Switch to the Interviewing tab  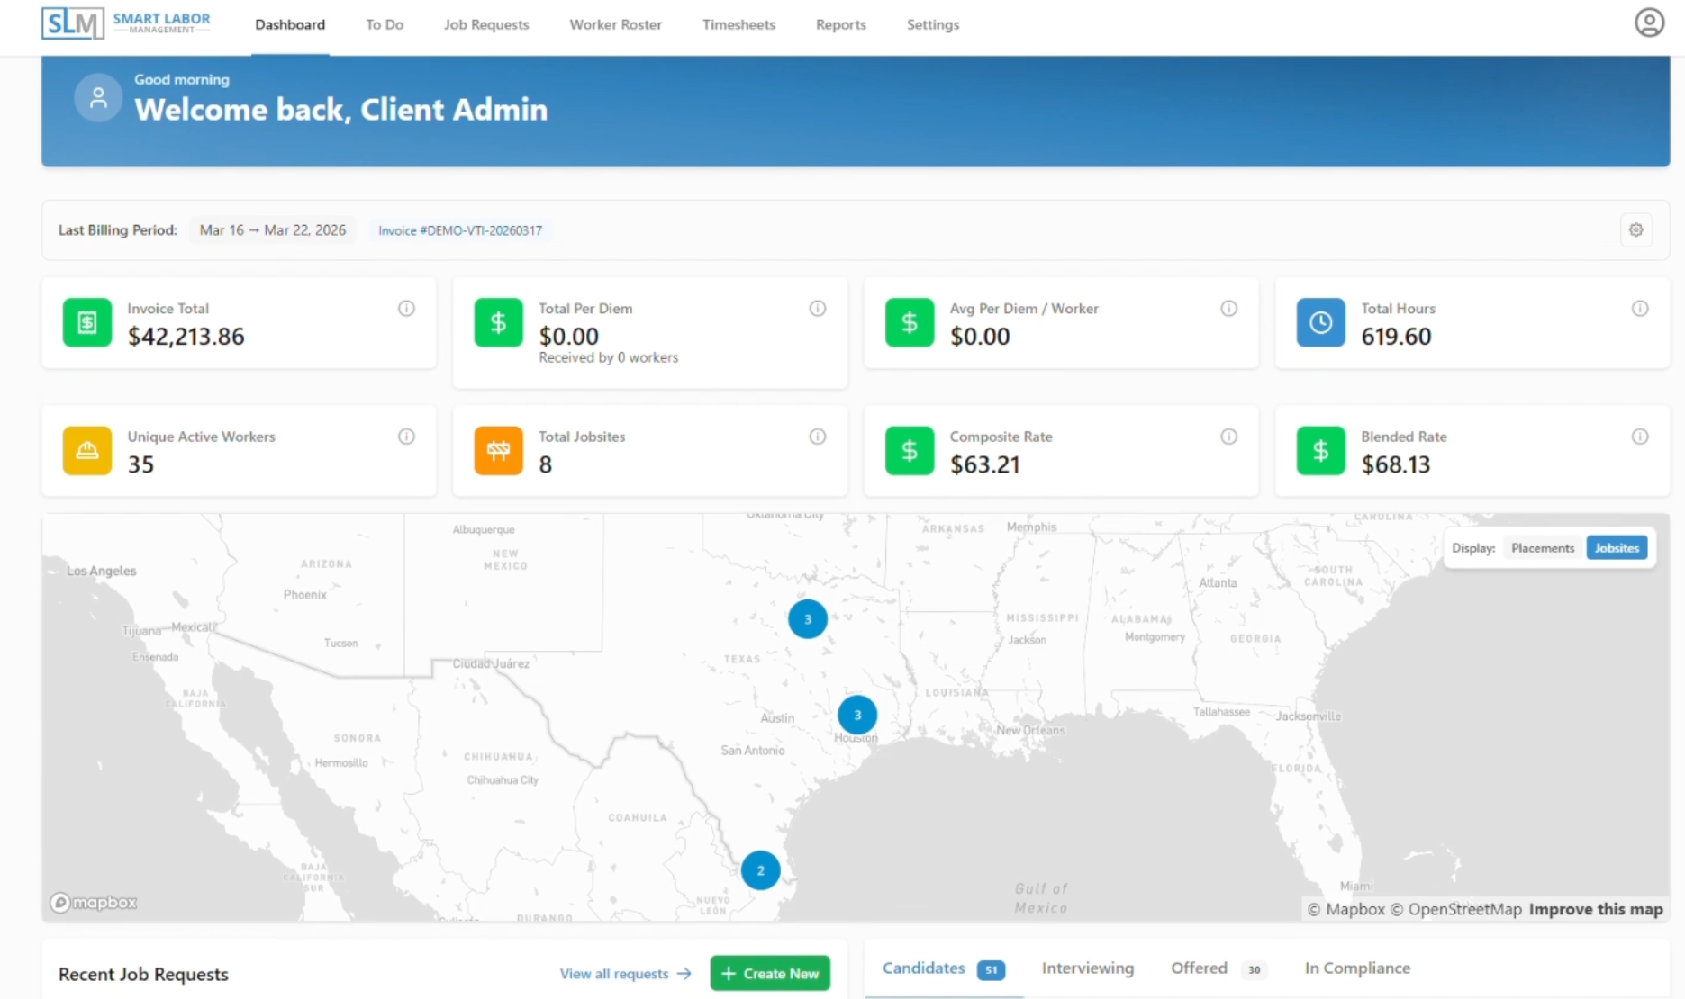(x=1087, y=968)
